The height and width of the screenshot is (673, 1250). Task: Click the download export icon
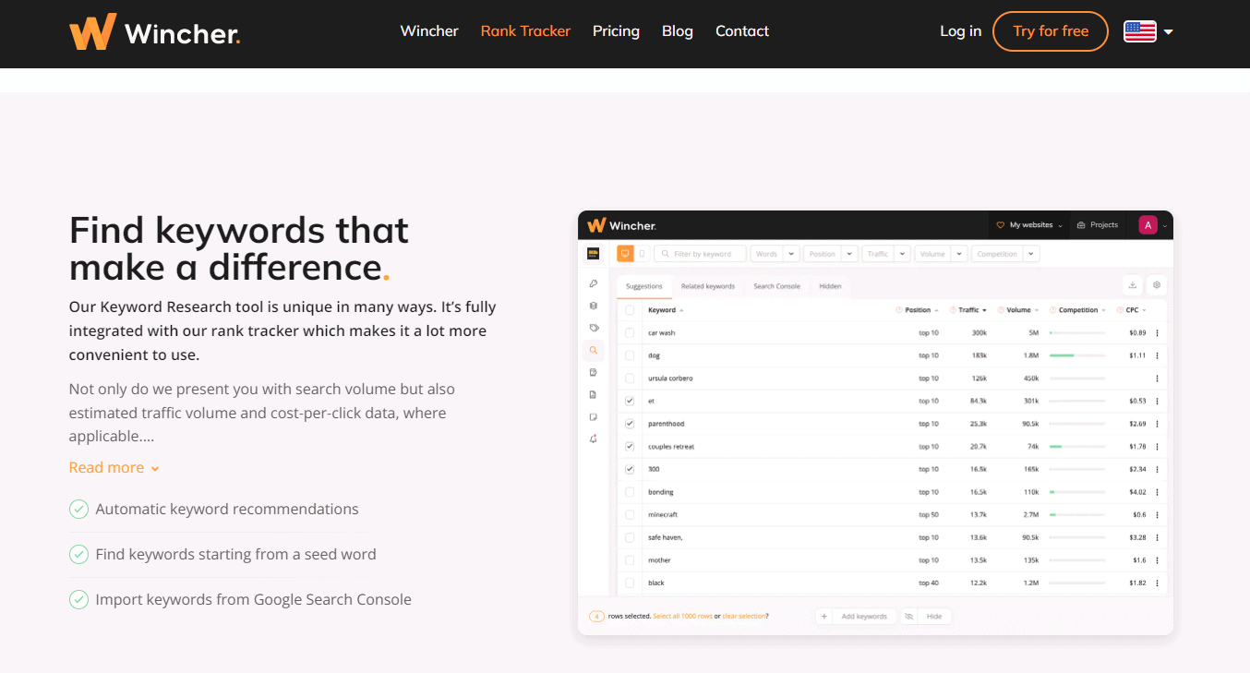pyautogui.click(x=1132, y=285)
